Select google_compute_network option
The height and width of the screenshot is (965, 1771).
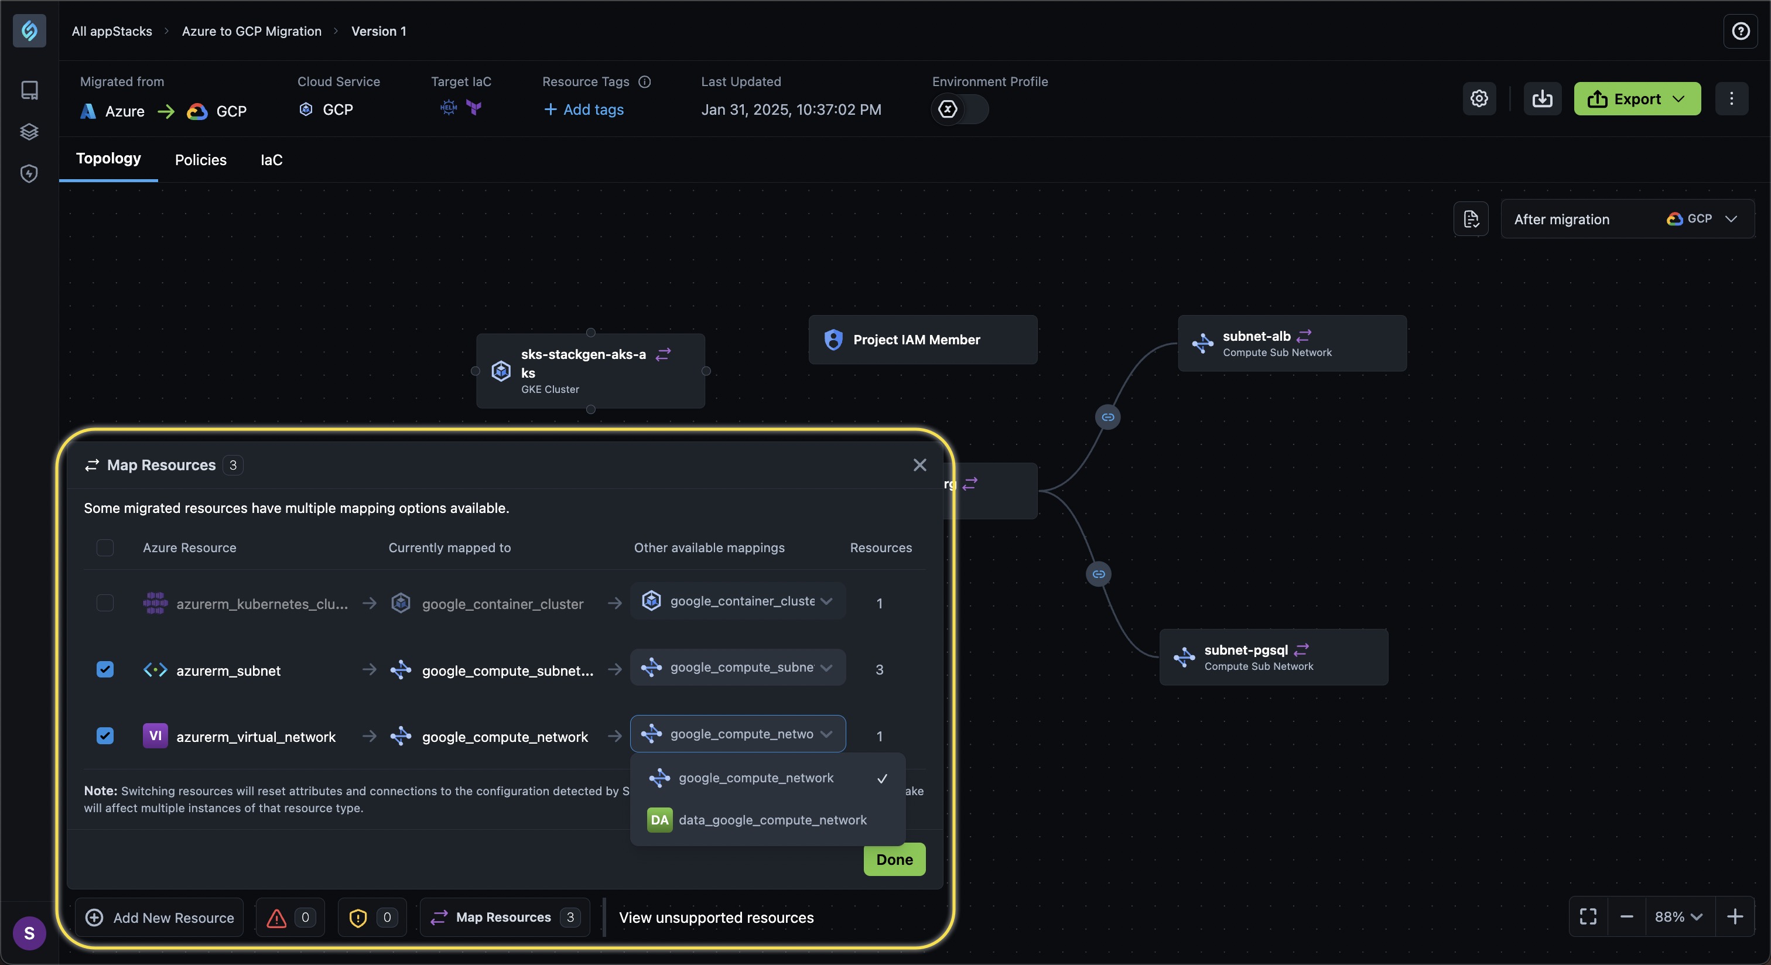click(767, 778)
